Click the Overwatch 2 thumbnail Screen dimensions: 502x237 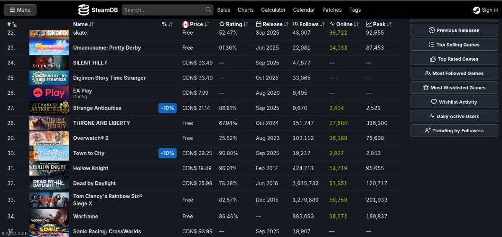49,138
